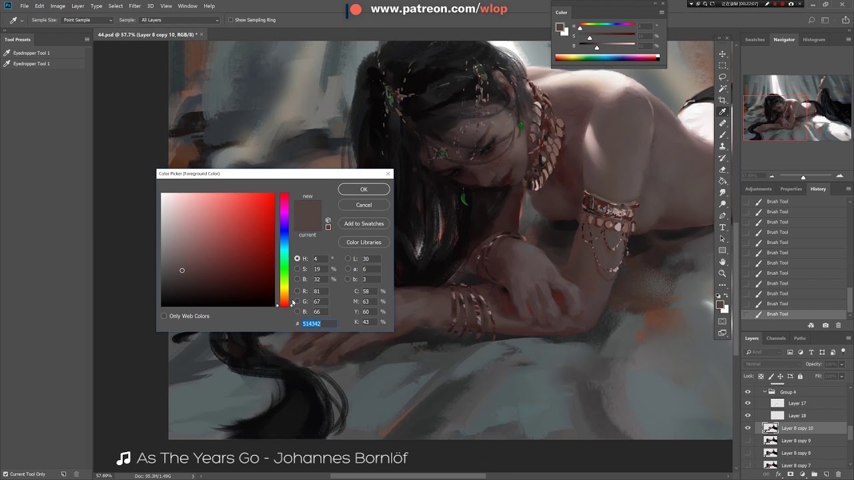Hide Layer 8 copy 10 visibility eye
The width and height of the screenshot is (854, 480).
tap(747, 428)
